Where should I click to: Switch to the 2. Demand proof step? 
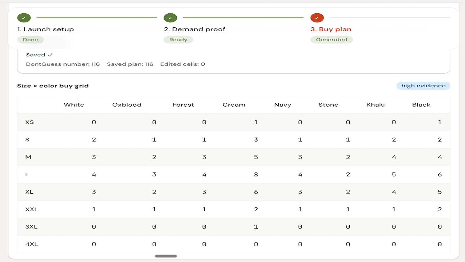coord(194,29)
